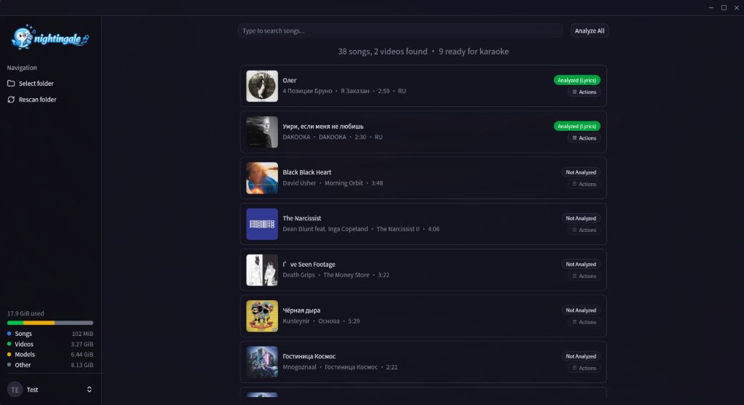Open Actions for Умри, если меня не любишь

584,138
